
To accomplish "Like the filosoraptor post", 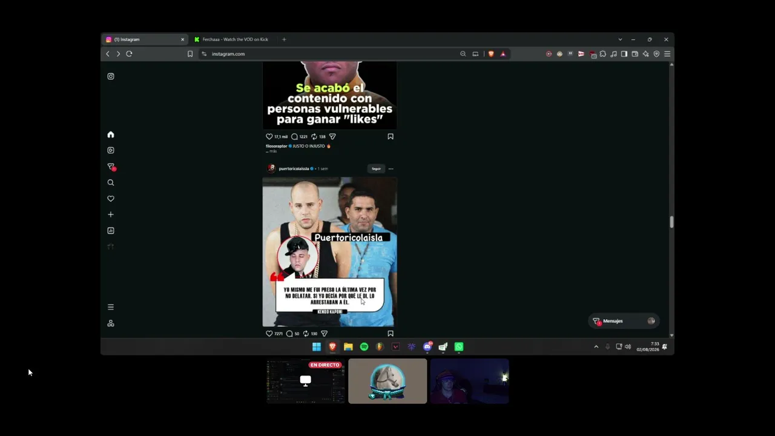I will tap(269, 137).
